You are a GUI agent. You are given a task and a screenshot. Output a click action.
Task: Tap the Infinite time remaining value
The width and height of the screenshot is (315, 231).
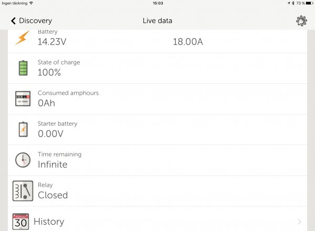tap(52, 164)
